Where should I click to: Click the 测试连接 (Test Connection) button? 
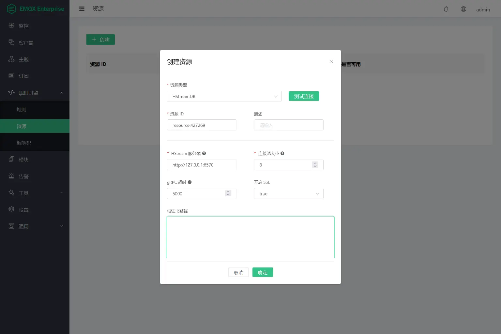(304, 96)
